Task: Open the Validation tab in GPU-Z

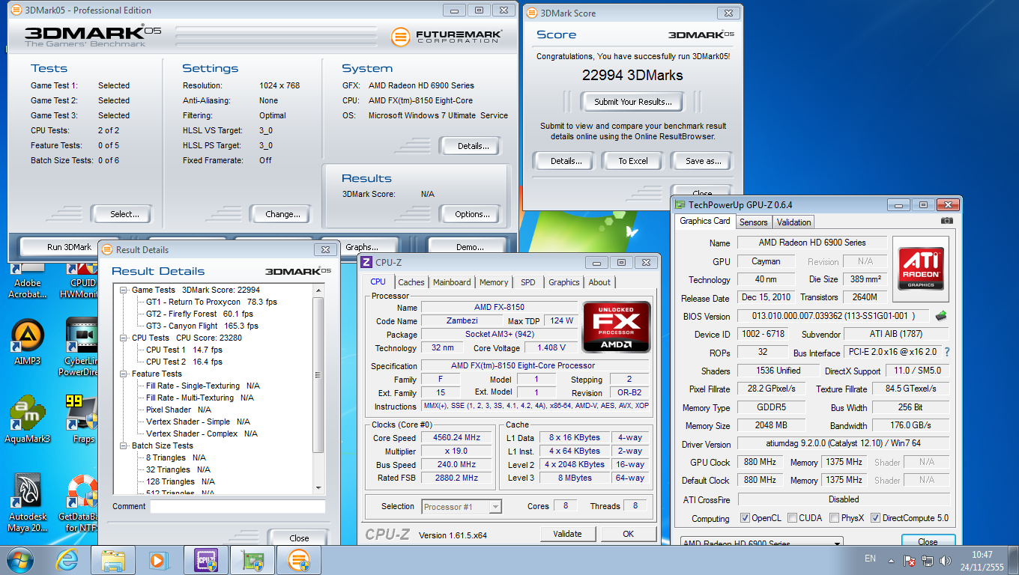Action: point(793,222)
